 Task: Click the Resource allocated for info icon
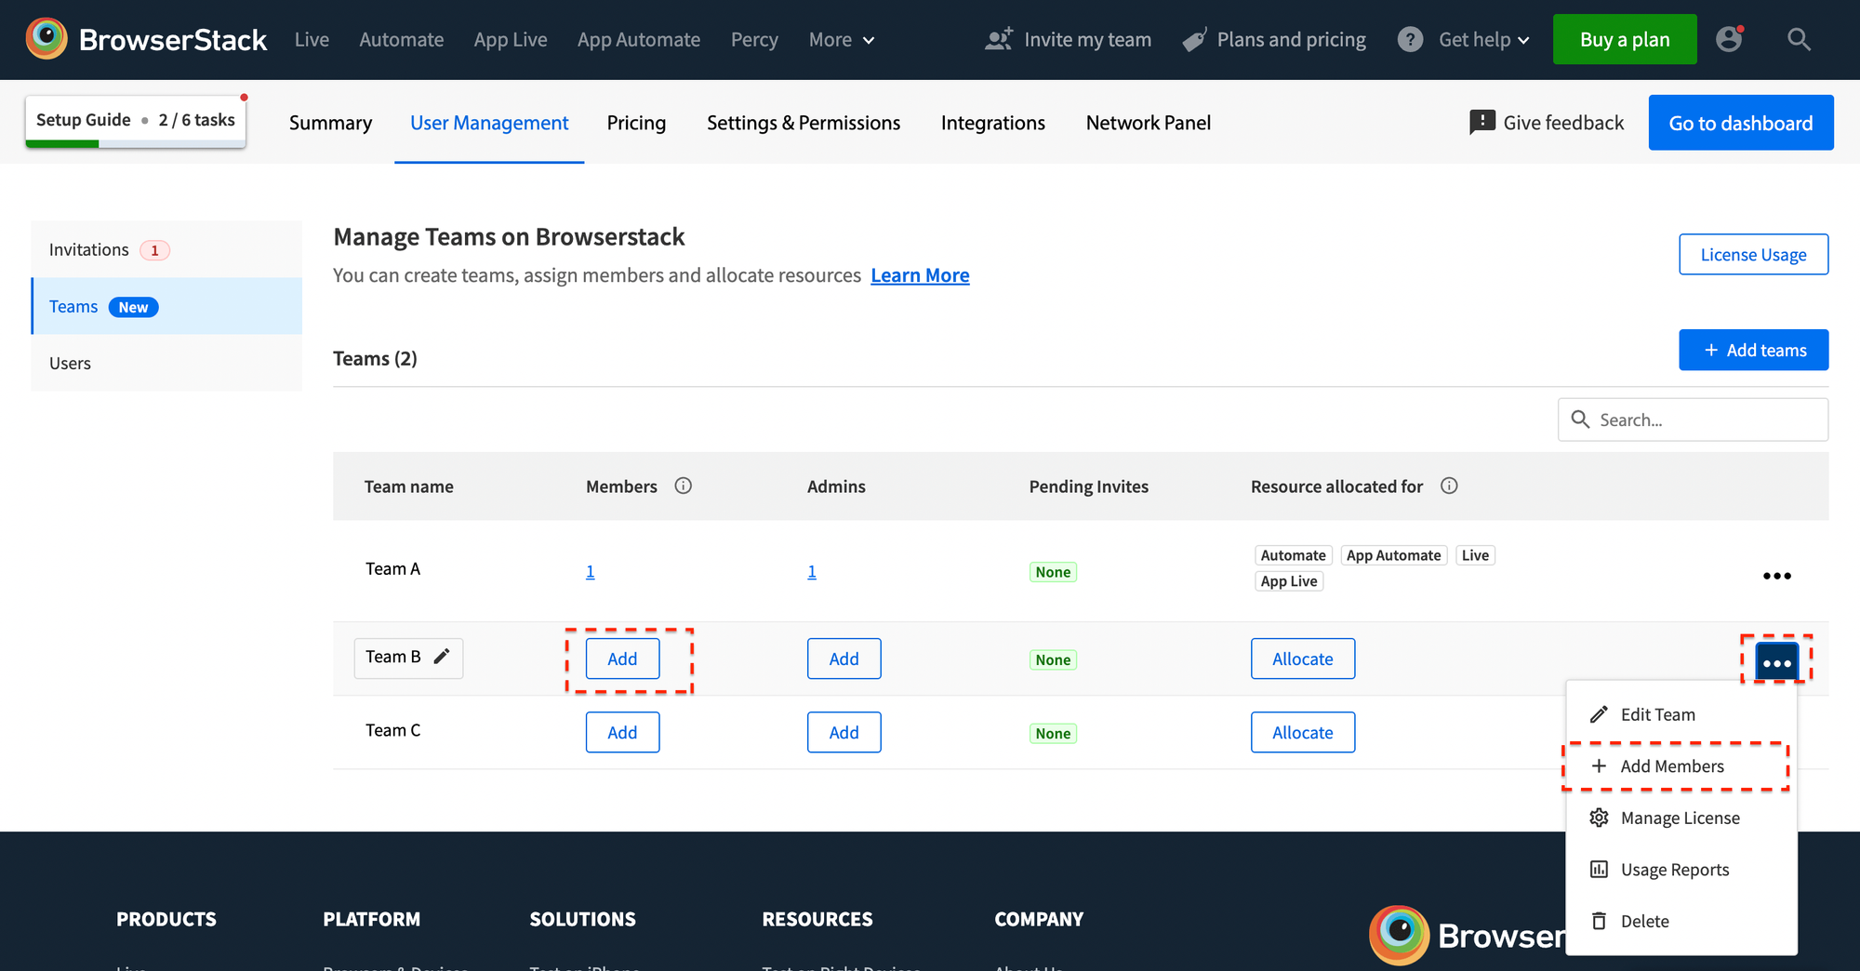(x=1449, y=485)
